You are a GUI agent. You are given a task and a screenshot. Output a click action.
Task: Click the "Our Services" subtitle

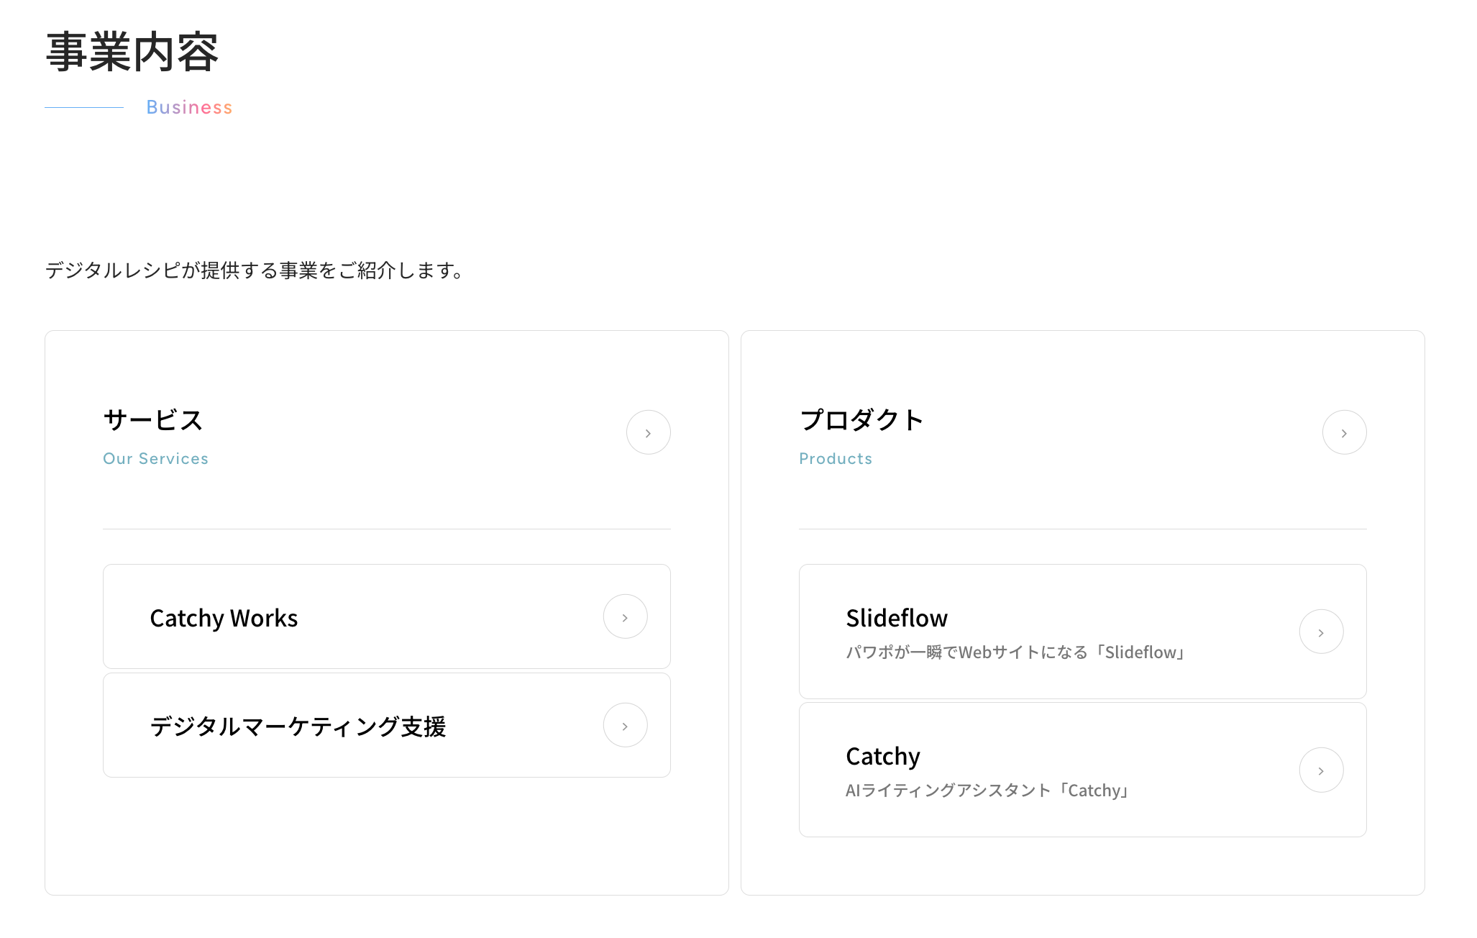(x=155, y=459)
